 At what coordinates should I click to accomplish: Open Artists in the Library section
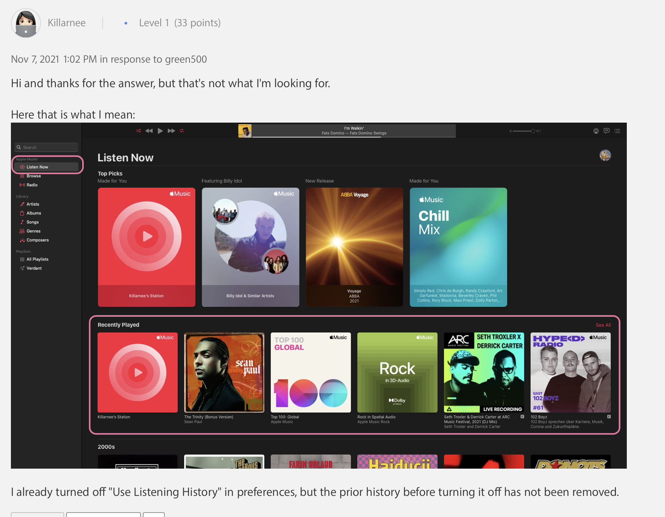33,204
